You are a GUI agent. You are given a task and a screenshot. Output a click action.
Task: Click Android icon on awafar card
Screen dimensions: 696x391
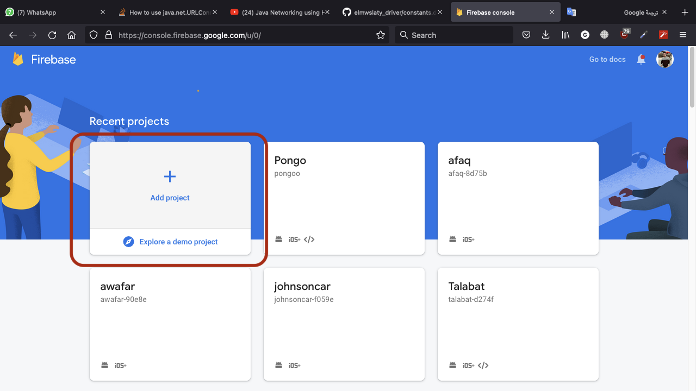[x=105, y=365]
